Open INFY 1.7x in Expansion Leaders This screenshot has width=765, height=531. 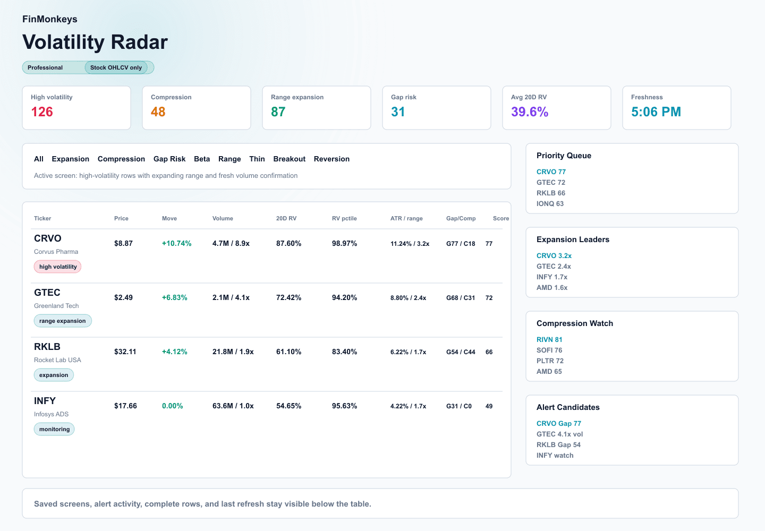tap(552, 277)
